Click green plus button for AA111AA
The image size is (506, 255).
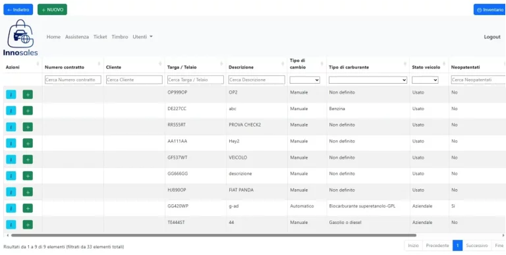point(28,143)
